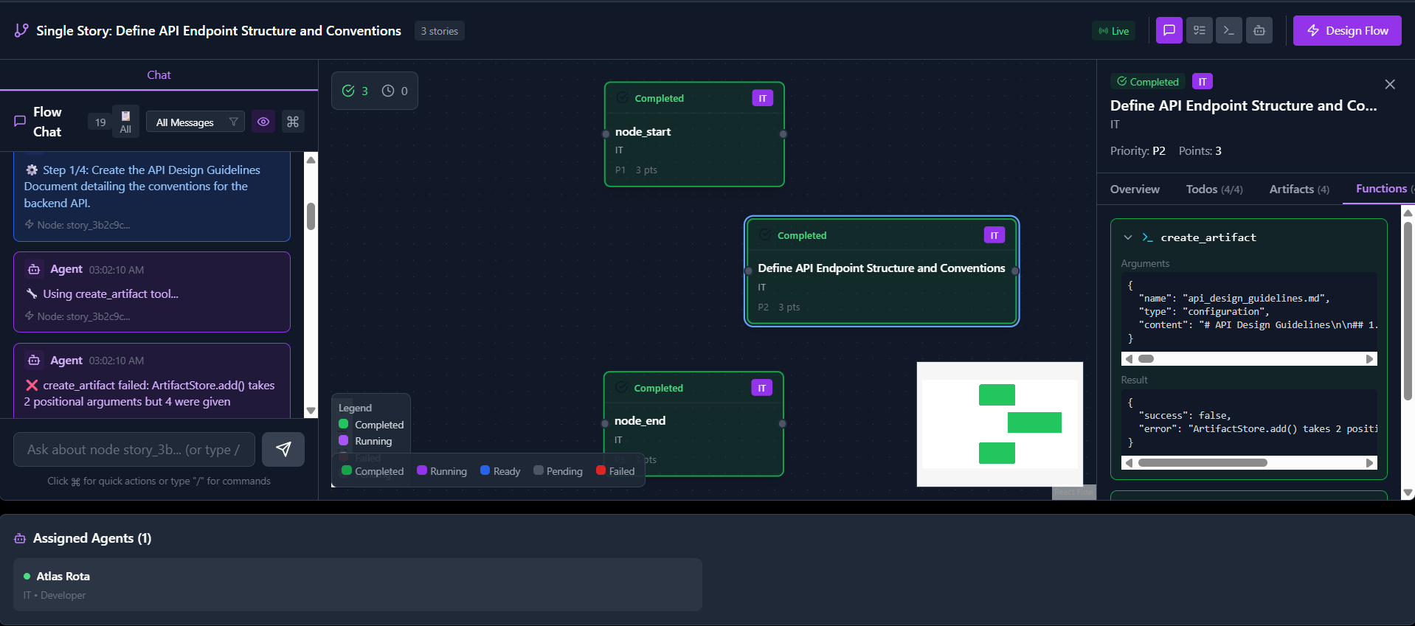Click Node: story_3b2c9c link under Step 1/4
Image resolution: width=1415 pixels, height=626 pixels.
click(83, 225)
